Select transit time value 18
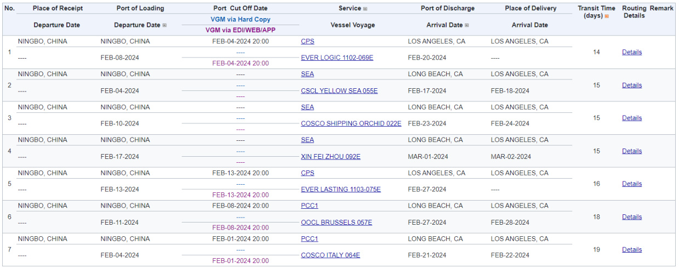Screen dimensions: 679x268 (597, 217)
